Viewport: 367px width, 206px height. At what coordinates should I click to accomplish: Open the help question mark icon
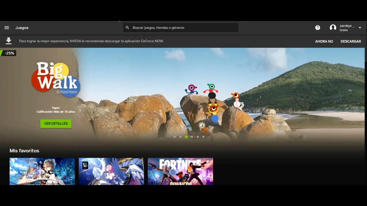[318, 28]
